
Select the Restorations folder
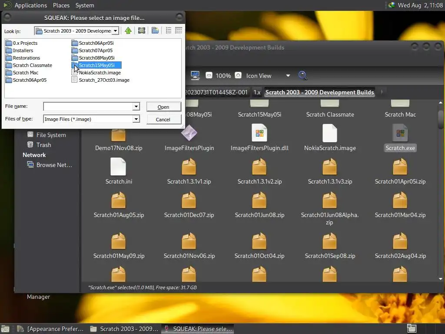tap(23, 58)
